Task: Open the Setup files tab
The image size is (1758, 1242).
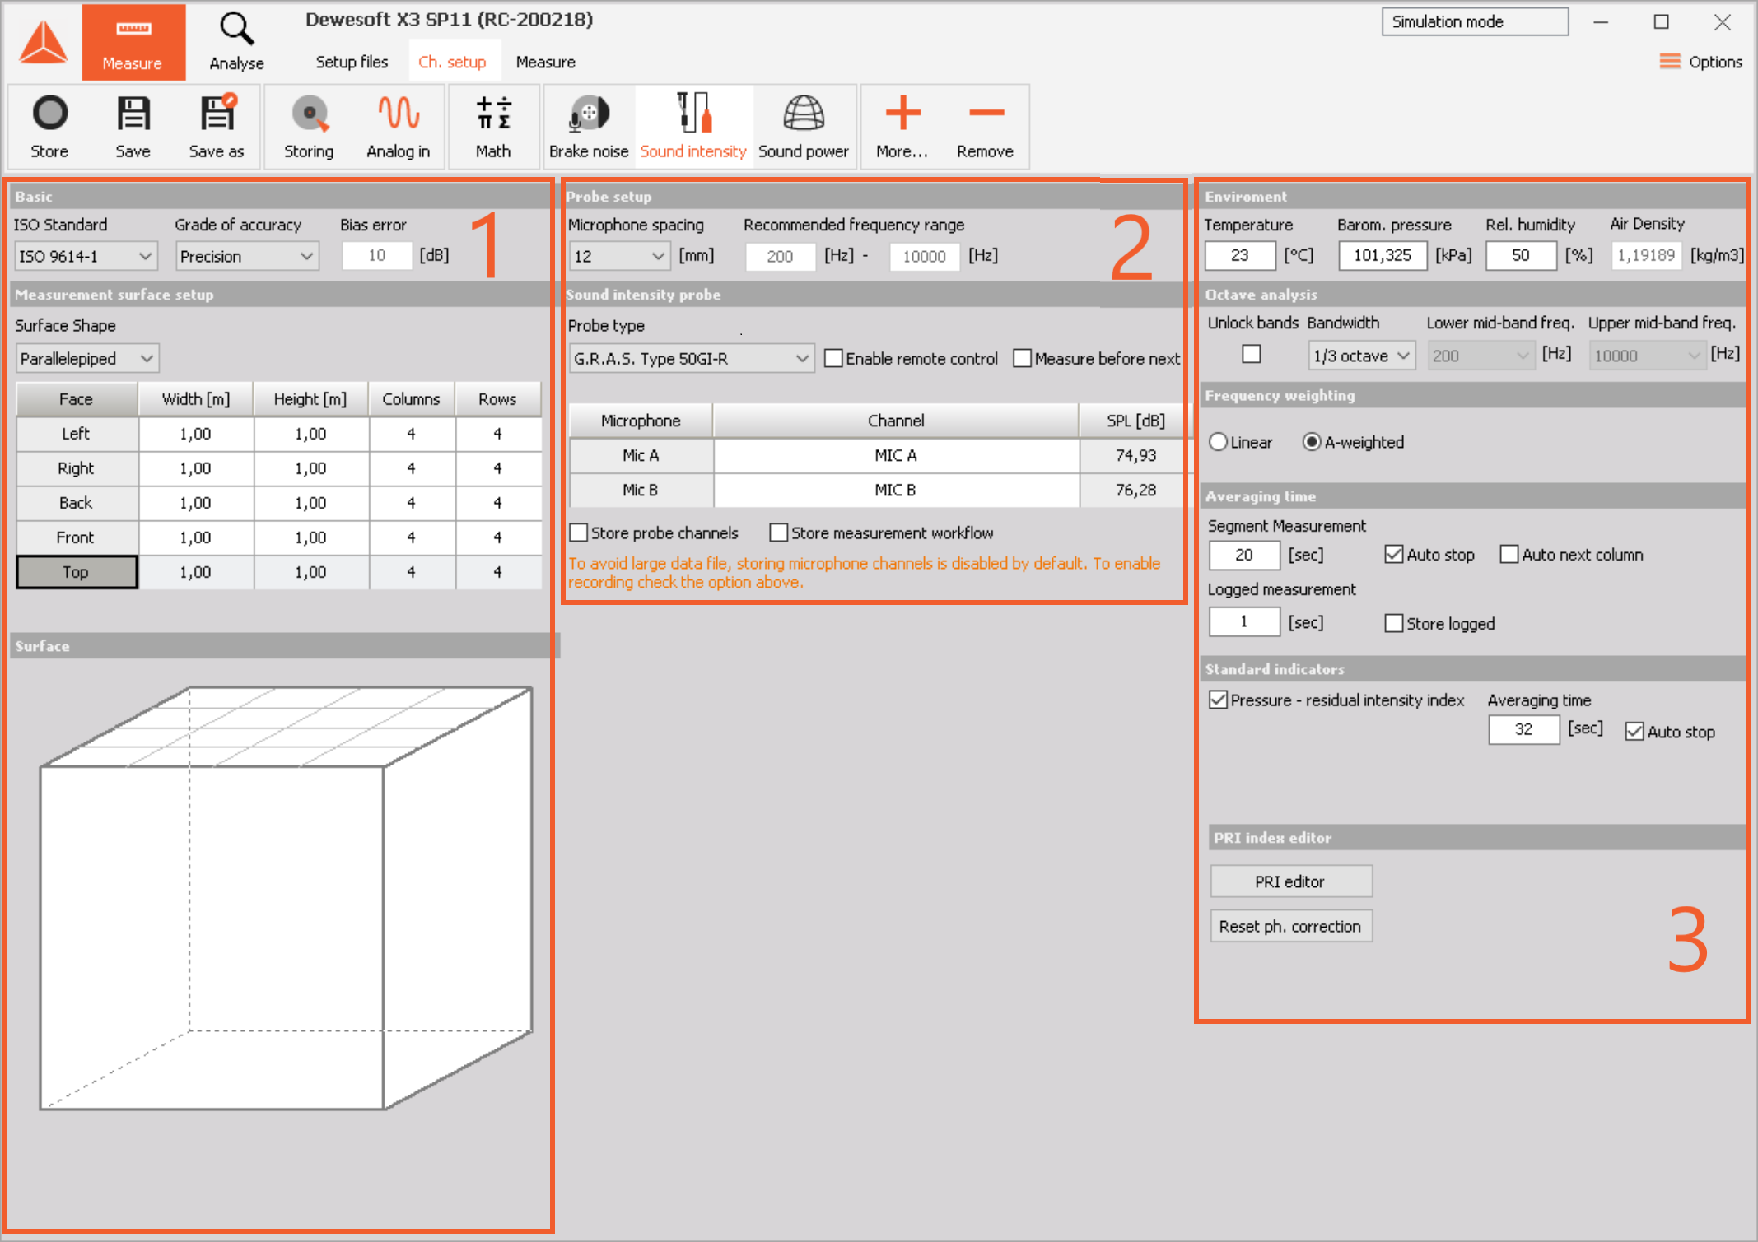Action: click(352, 62)
